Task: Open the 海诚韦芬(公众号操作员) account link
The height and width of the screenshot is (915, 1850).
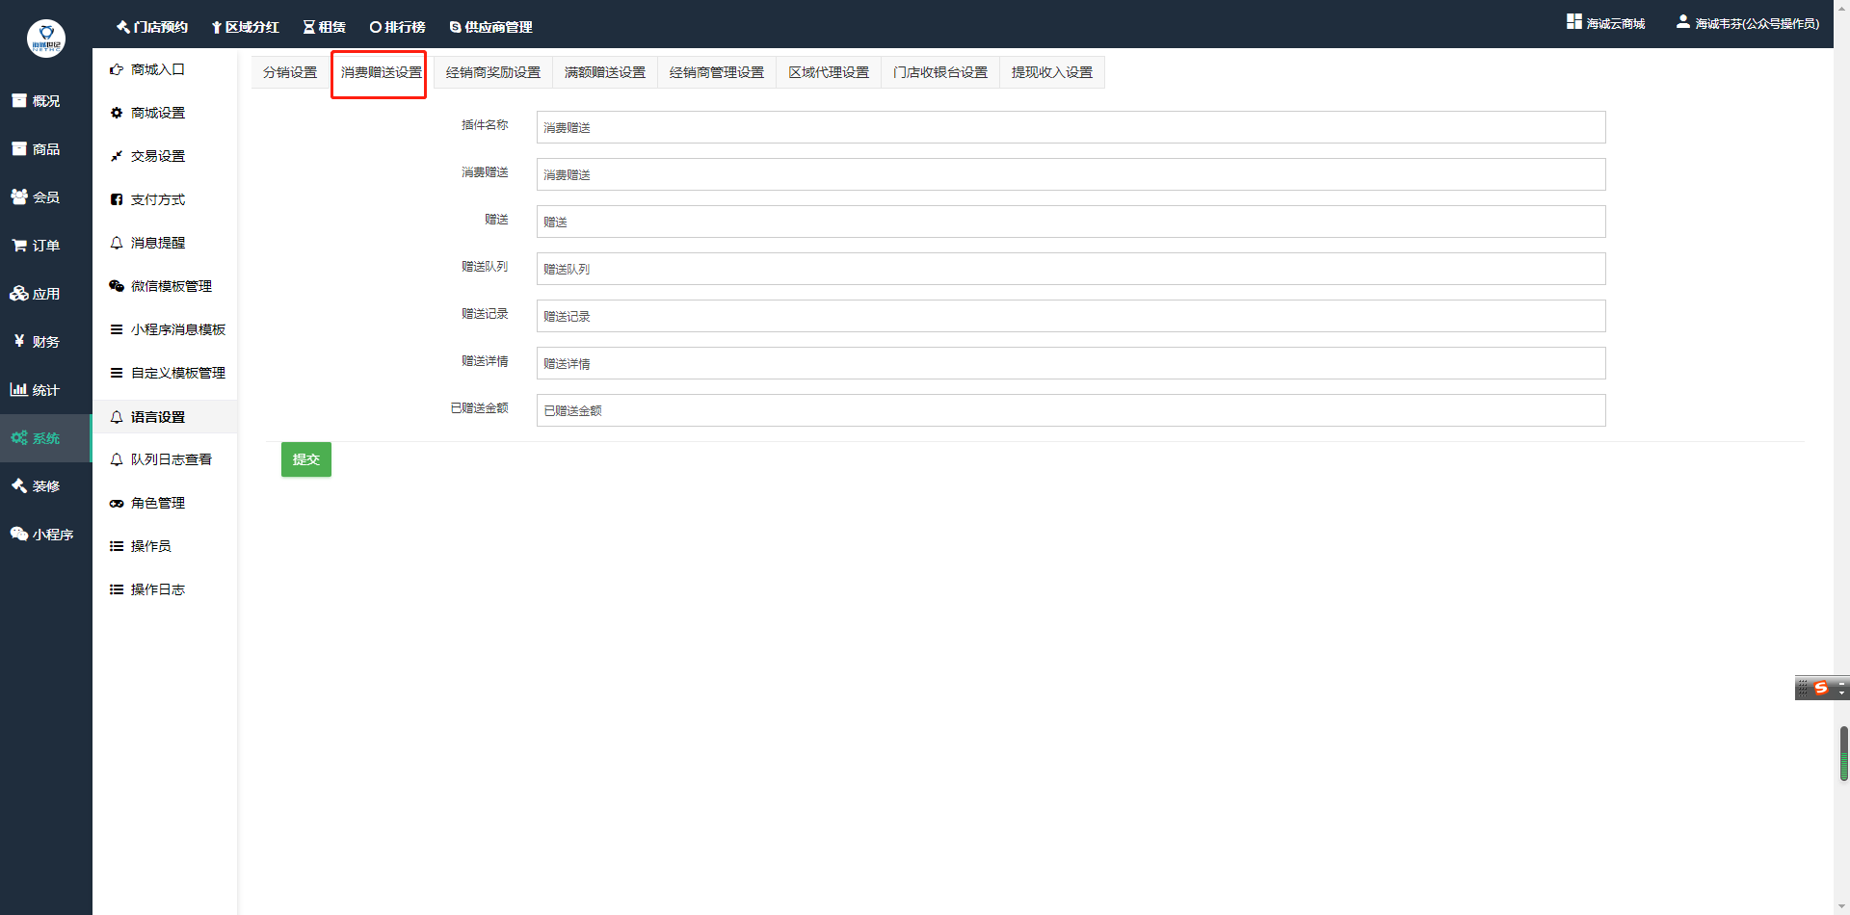Action: tap(1757, 23)
